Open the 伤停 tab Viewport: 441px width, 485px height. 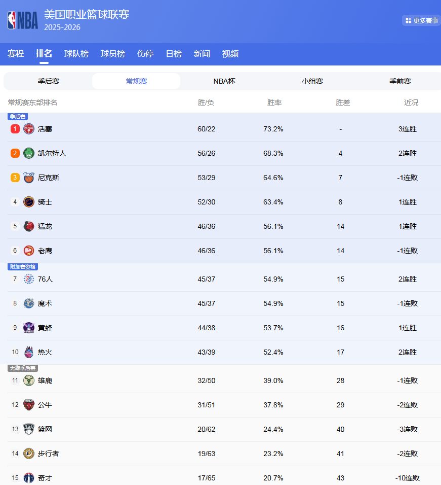[x=145, y=53]
